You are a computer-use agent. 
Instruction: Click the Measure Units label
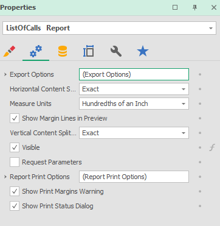(30, 104)
